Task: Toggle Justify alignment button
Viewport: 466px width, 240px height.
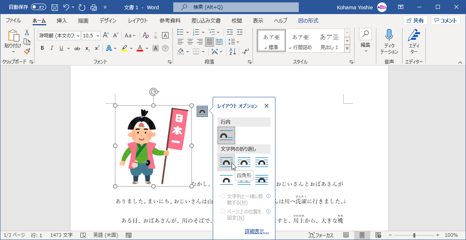Action: pyautogui.click(x=209, y=41)
